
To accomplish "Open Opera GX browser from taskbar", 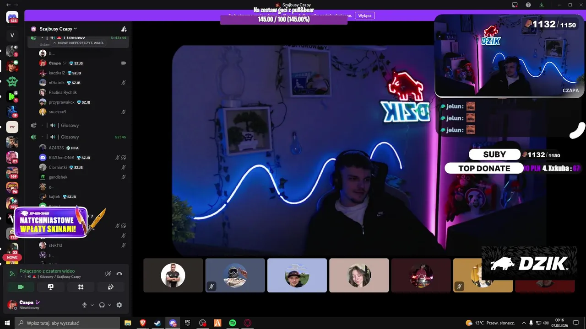I will (x=248, y=323).
